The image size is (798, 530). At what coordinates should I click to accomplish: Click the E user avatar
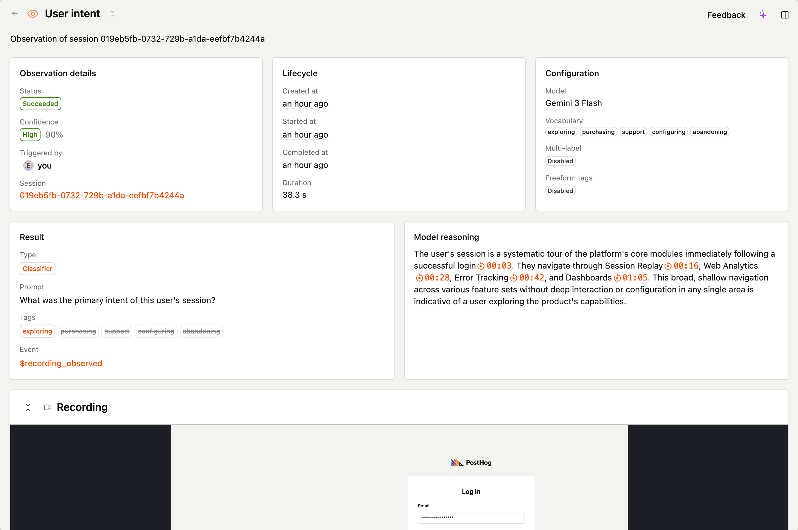(28, 166)
